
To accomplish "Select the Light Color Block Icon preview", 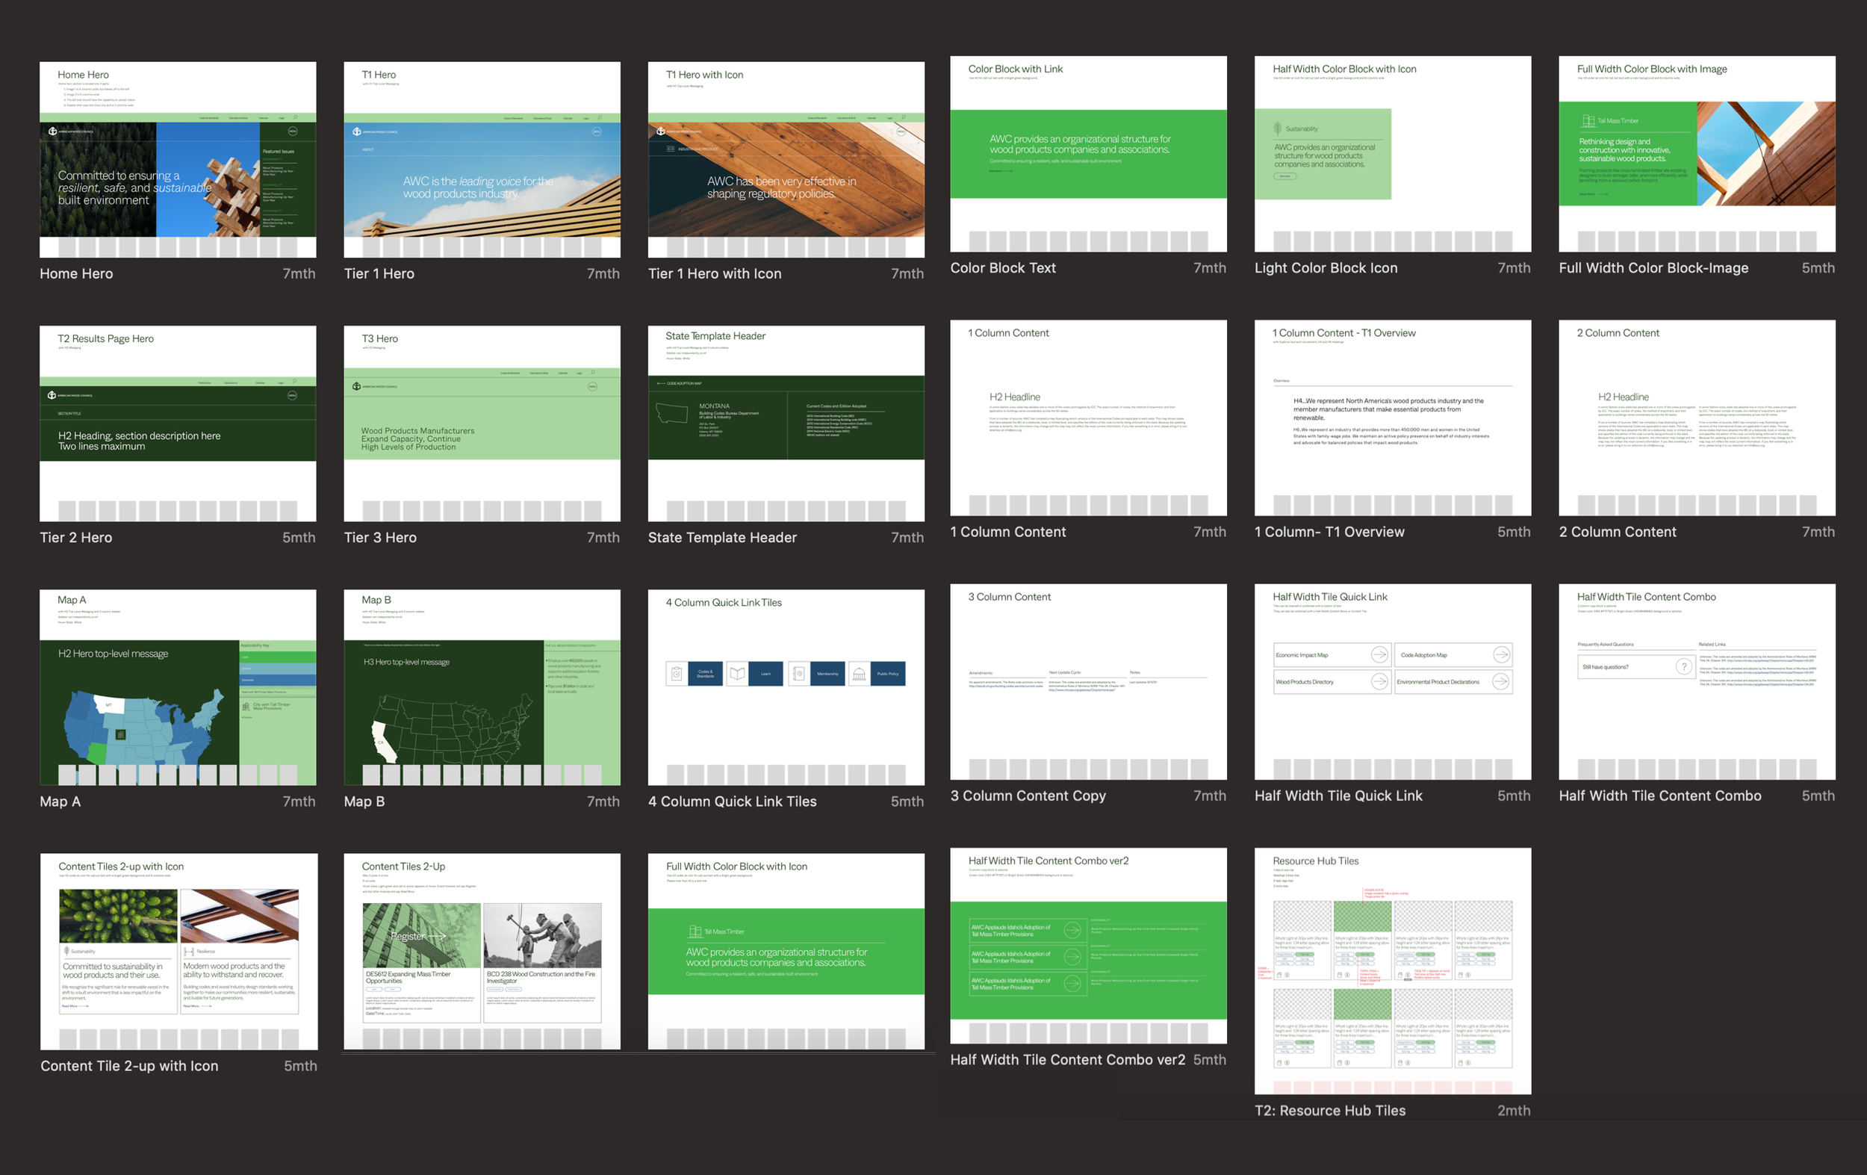I will [x=1392, y=154].
